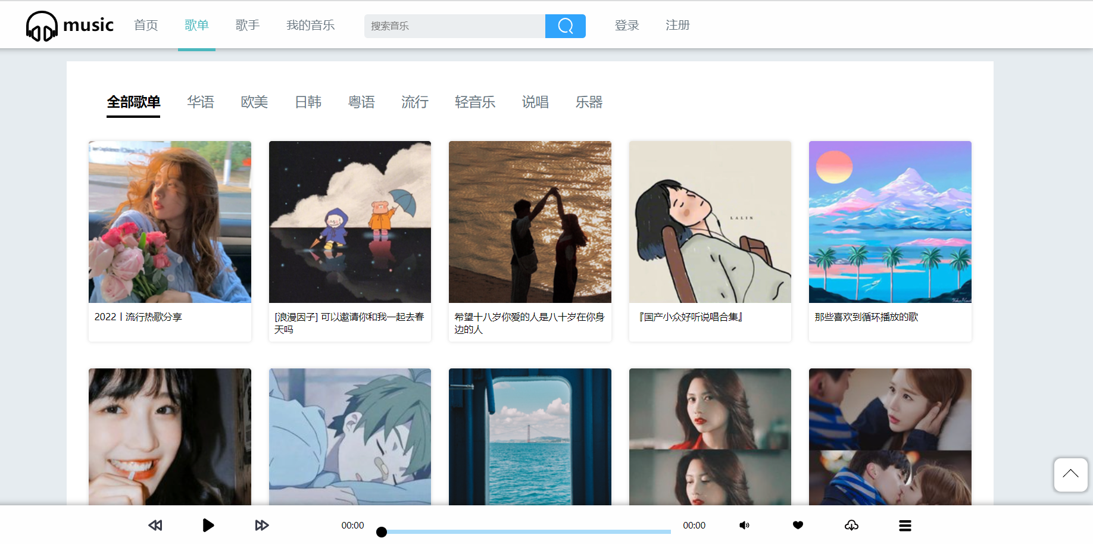The image size is (1093, 544).
Task: Open the 我的音乐 section
Action: point(310,26)
